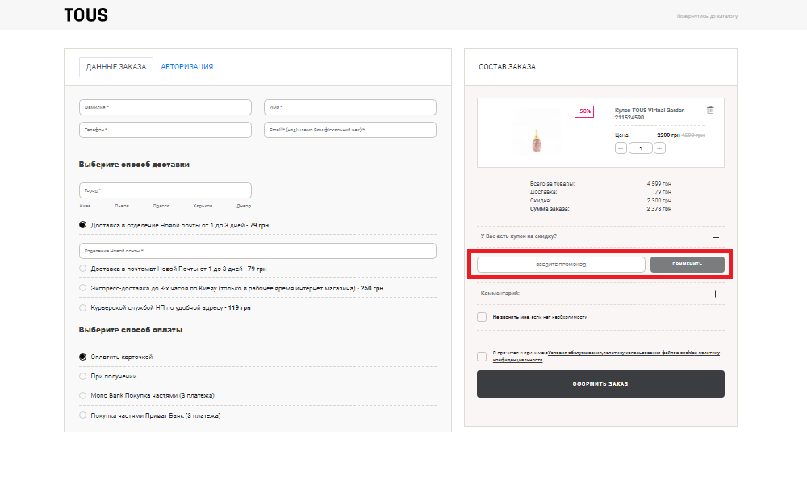Collapse the discount coupon section
The width and height of the screenshot is (807, 484).
click(x=715, y=236)
